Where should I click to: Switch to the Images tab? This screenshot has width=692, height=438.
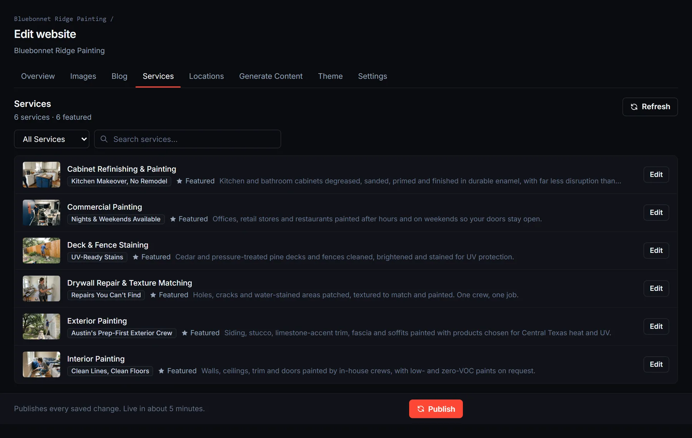(83, 76)
